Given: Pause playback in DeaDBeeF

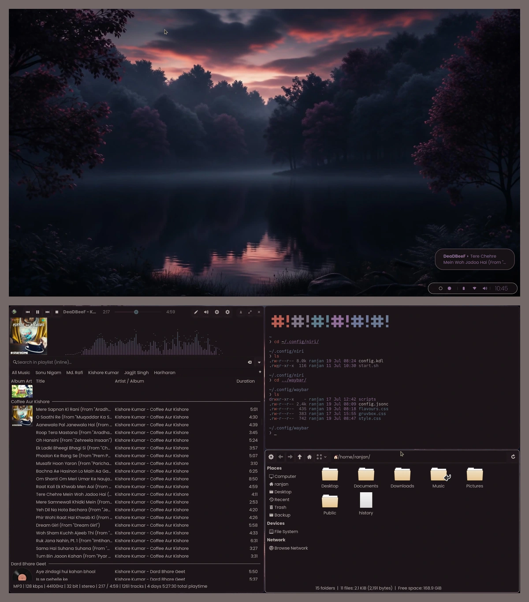Looking at the screenshot, I should [x=37, y=312].
